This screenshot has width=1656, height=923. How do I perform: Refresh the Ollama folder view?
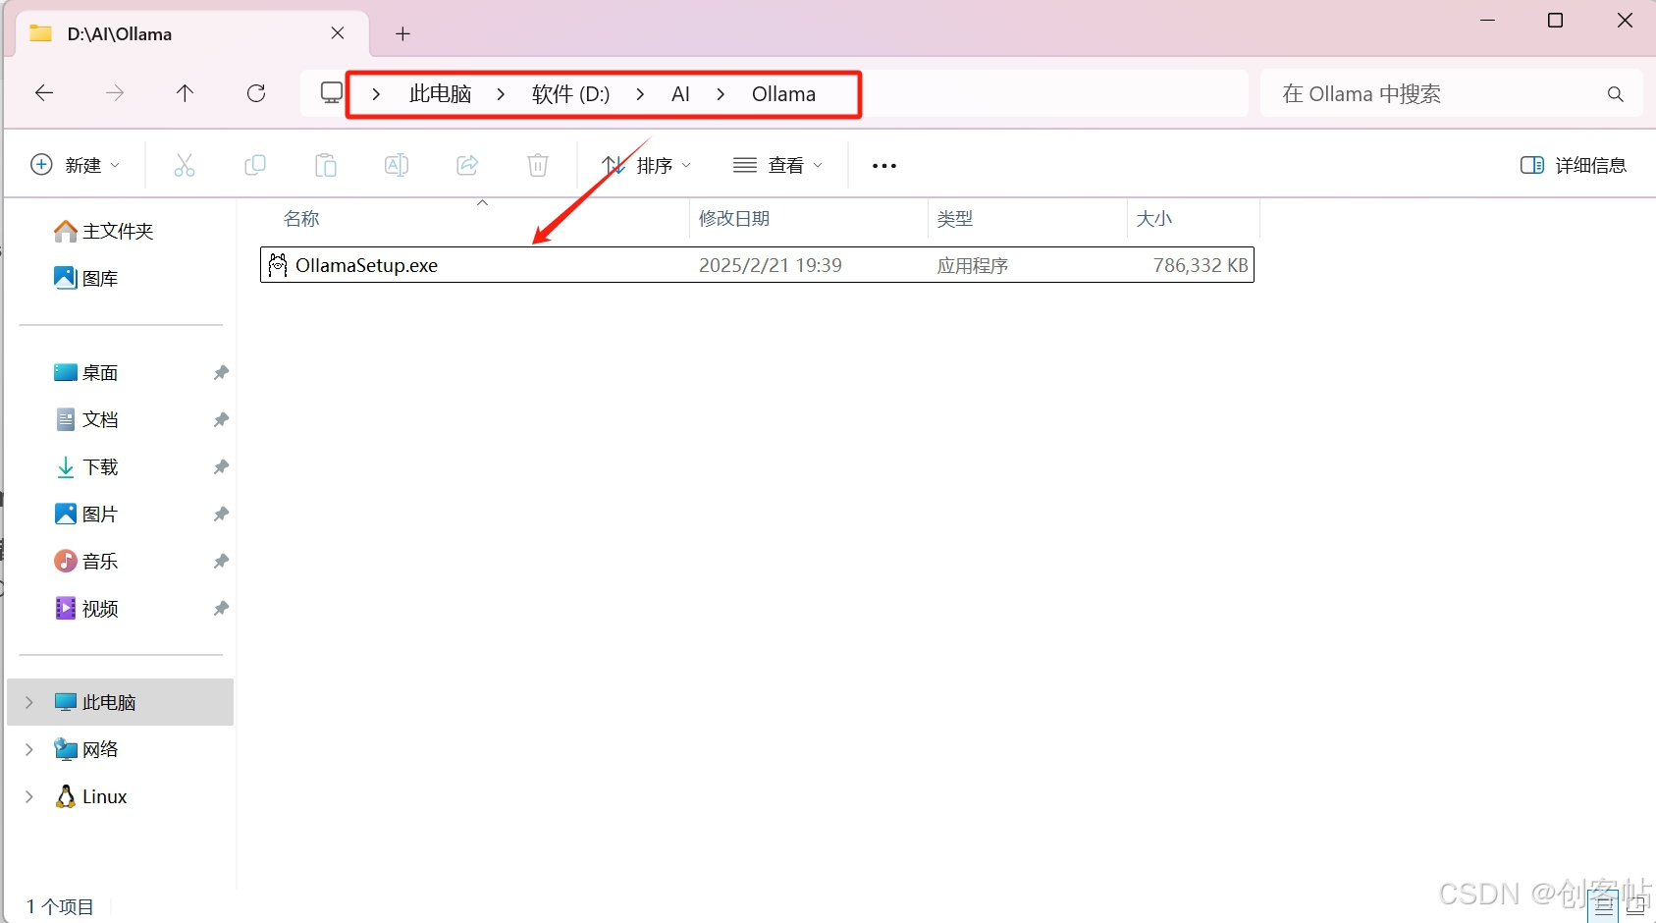point(256,93)
